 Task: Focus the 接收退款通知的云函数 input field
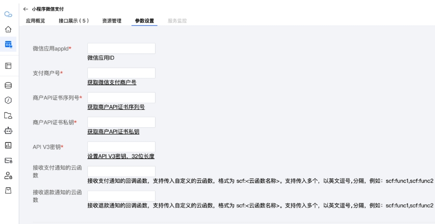point(122,196)
